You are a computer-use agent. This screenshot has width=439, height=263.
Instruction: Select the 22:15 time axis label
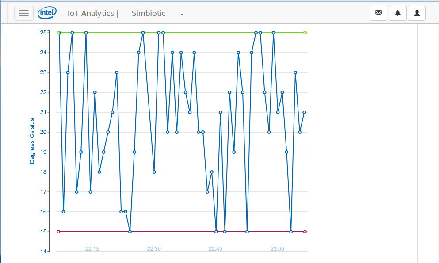pos(92,248)
